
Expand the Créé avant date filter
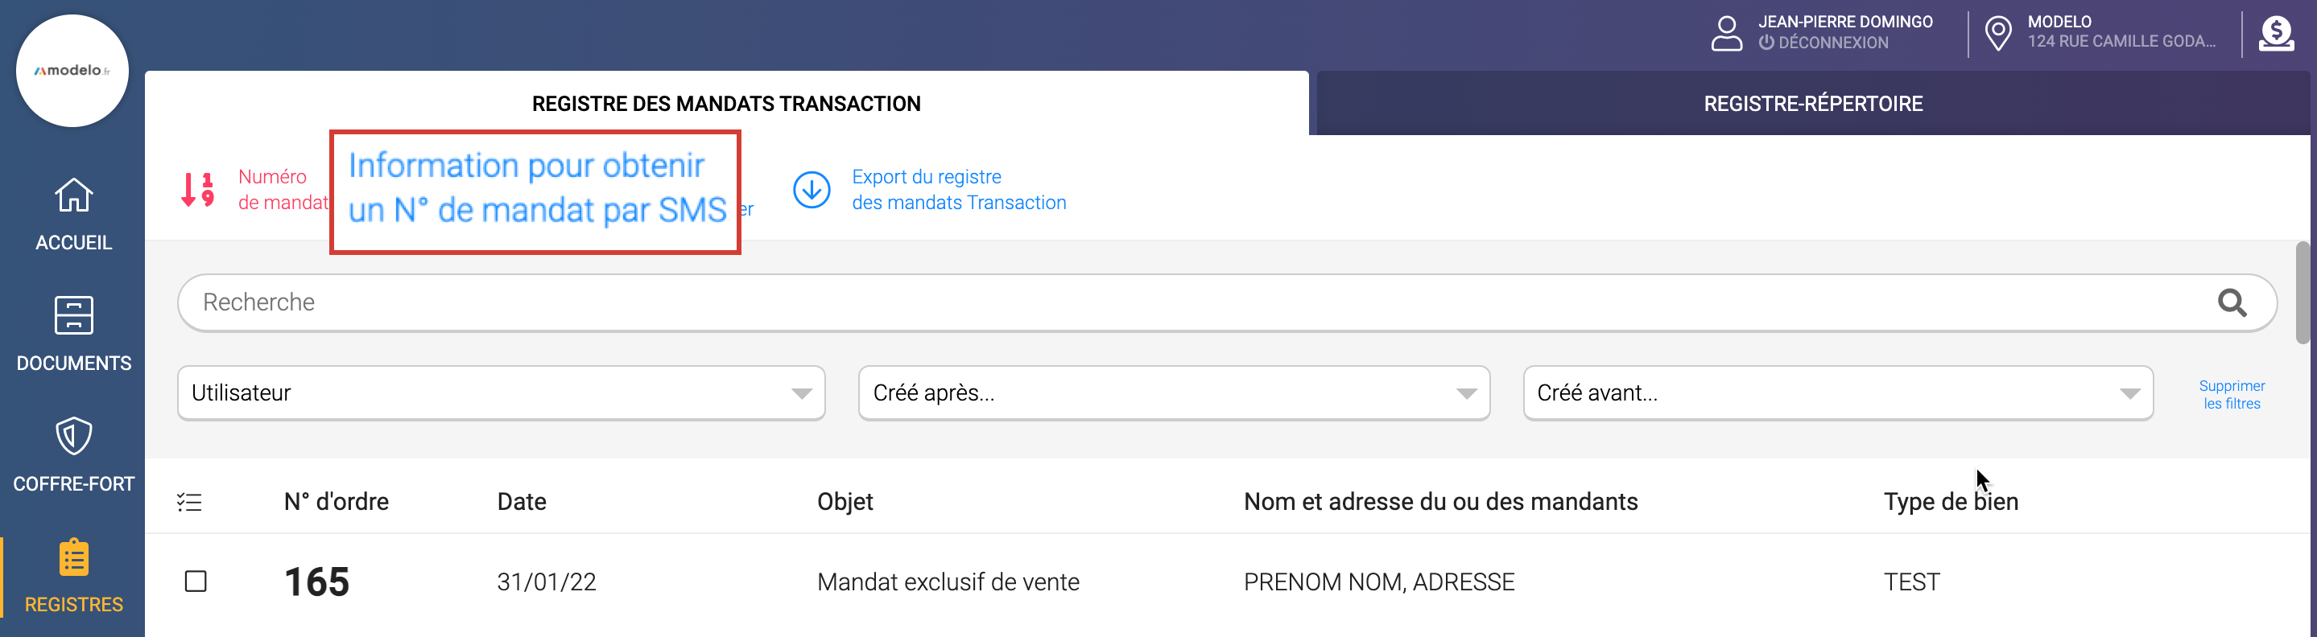[1838, 392]
